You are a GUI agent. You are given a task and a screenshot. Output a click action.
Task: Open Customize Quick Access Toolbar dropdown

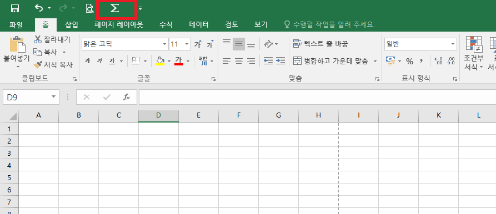140,8
